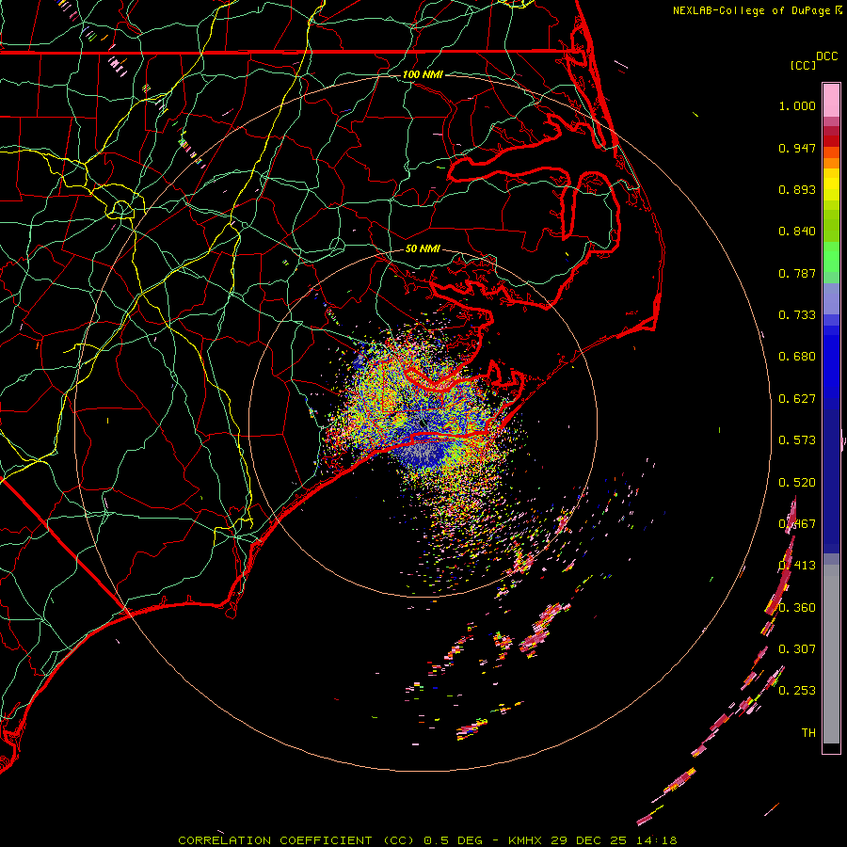Select the 1.000 value on the scale

(x=797, y=105)
